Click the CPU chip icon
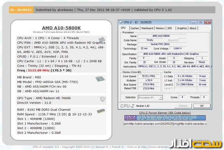 102,39
